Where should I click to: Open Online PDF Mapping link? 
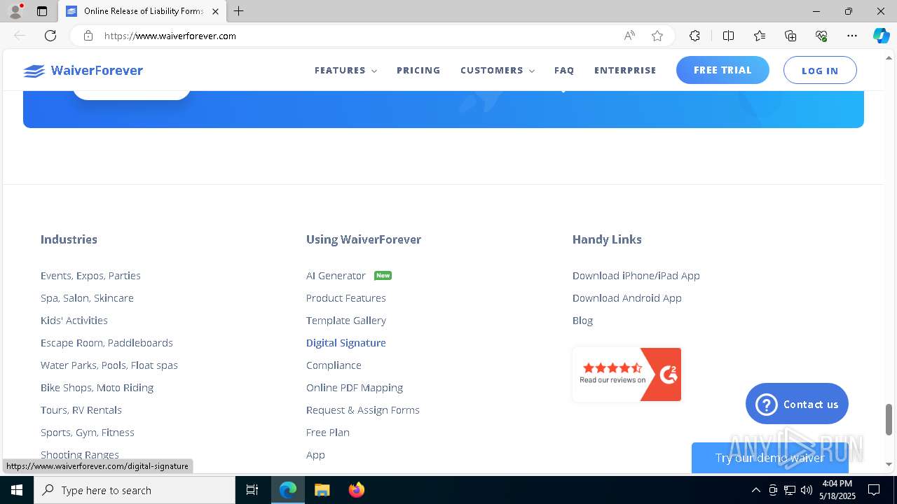[355, 388]
